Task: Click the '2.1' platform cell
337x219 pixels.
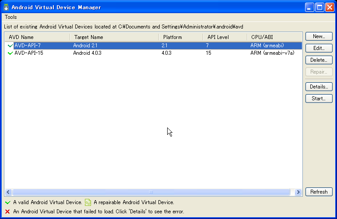Action: [x=165, y=46]
